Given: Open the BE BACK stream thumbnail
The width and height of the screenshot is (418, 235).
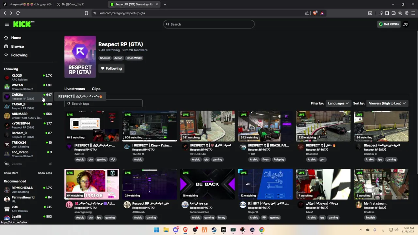Looking at the screenshot, I should pos(207,184).
